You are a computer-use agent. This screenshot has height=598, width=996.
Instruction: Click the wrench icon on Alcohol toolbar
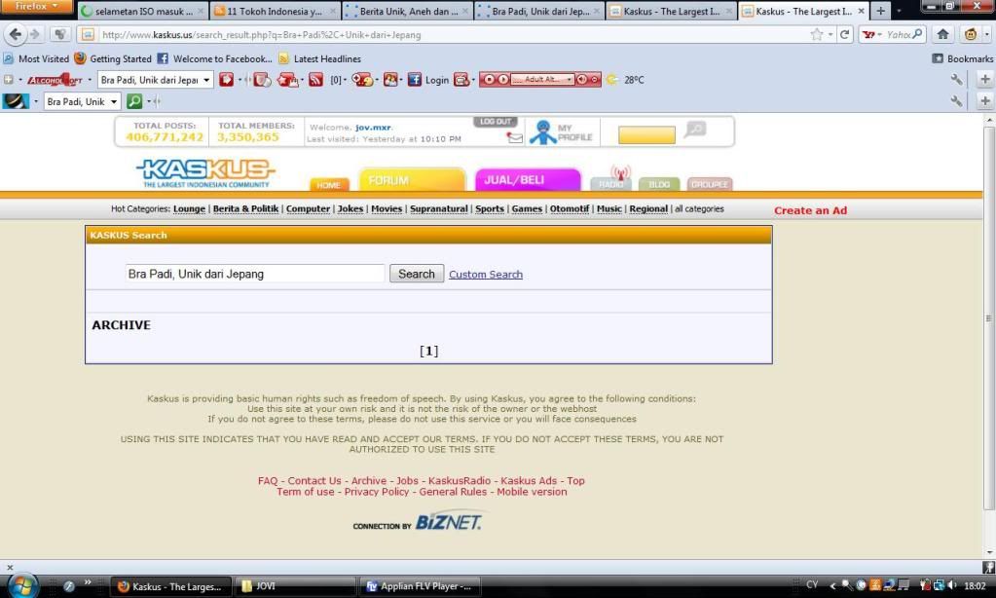pos(956,80)
